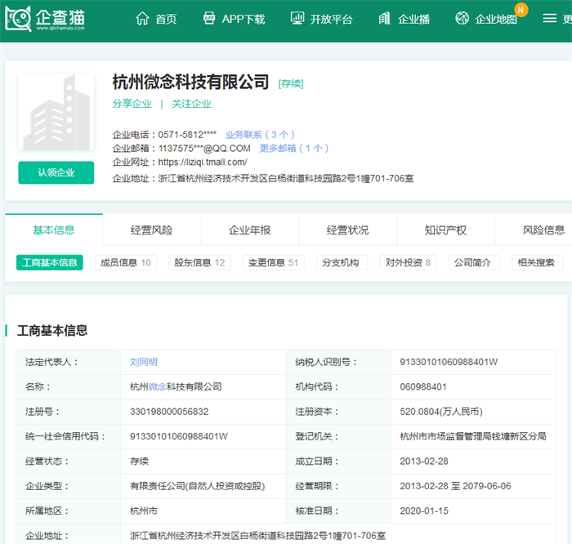Open 企业播 in the top navigation
Viewport: 572px width, 544px height.
tap(413, 19)
